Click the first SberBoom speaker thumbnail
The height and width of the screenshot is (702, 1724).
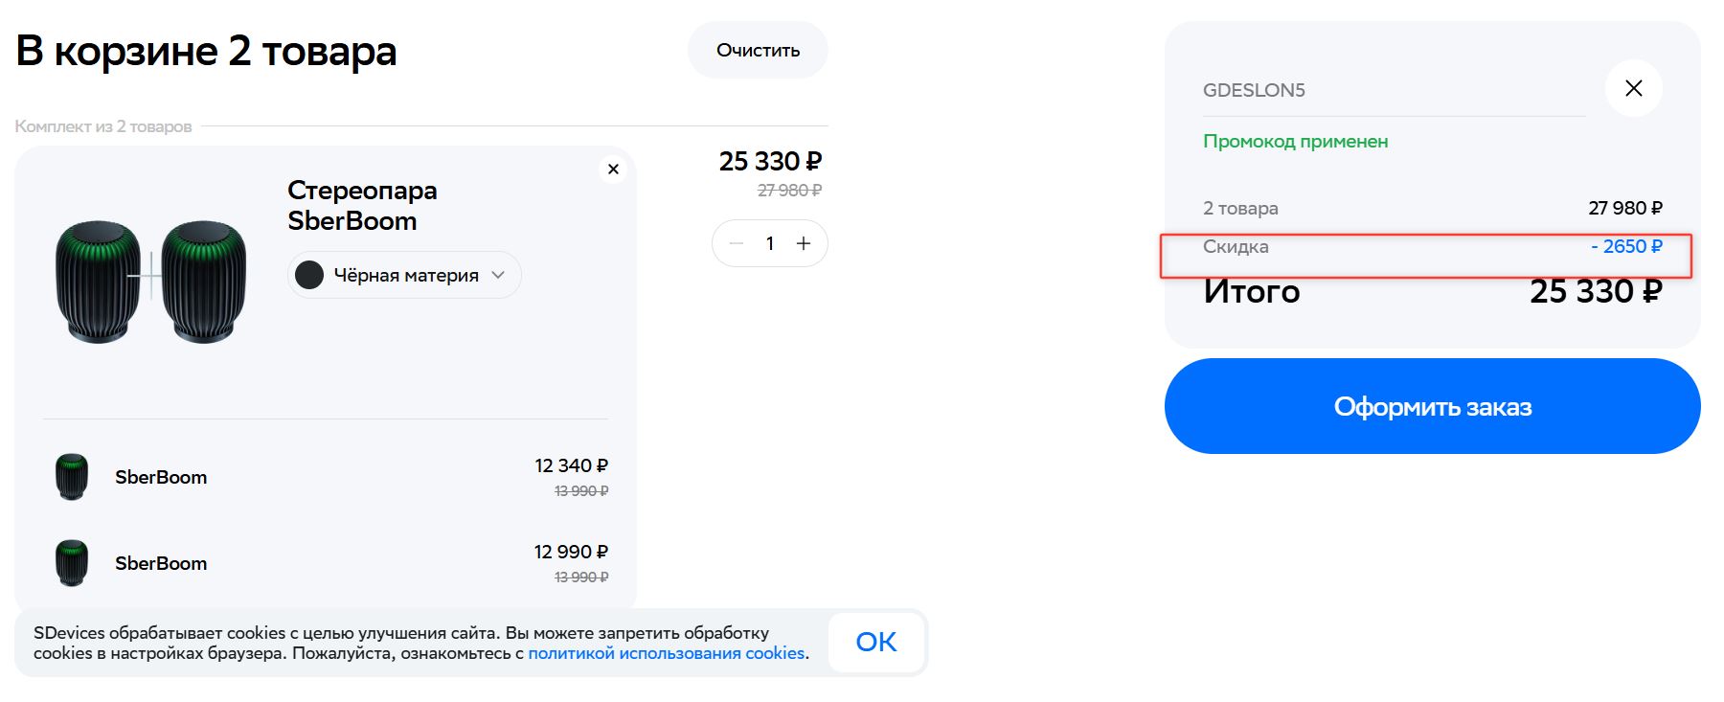(72, 477)
